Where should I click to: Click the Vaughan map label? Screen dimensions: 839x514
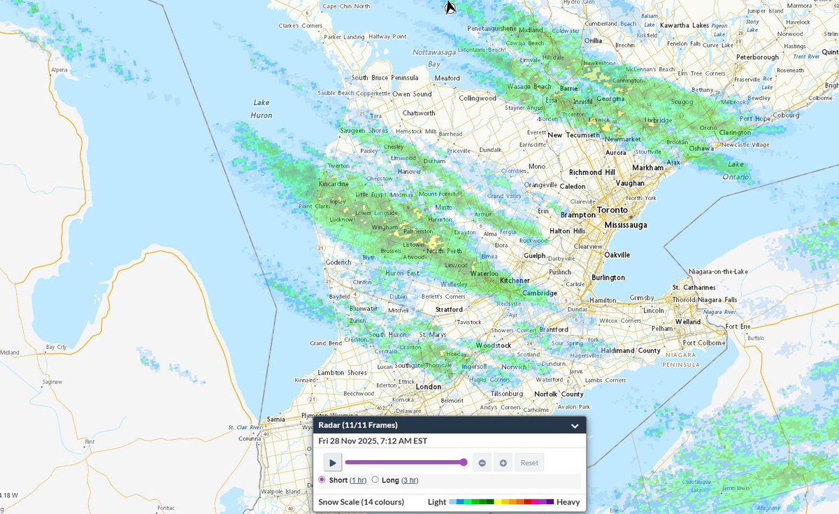click(631, 183)
